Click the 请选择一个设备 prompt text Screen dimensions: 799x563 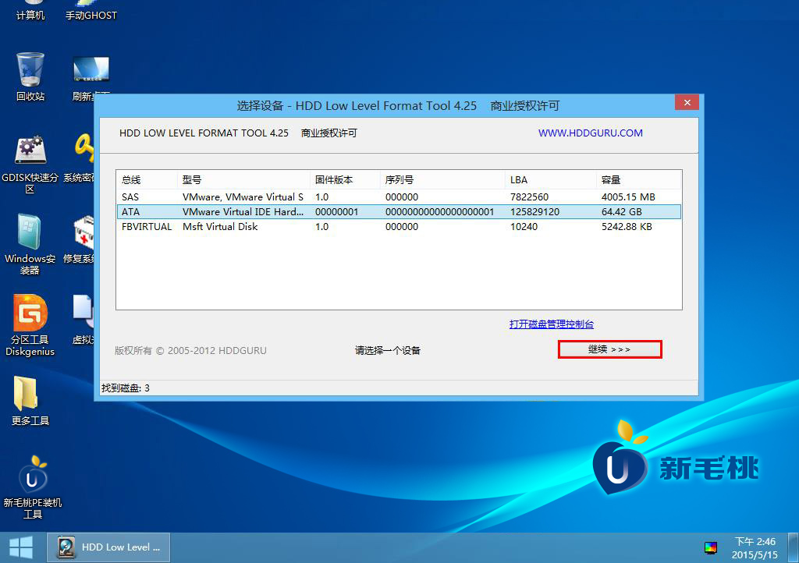[x=387, y=350]
